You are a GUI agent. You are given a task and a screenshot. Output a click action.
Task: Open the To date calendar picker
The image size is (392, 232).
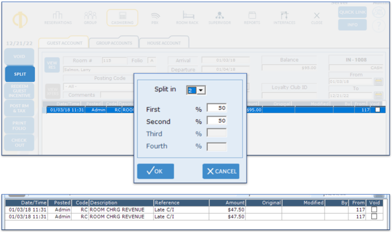(x=378, y=95)
